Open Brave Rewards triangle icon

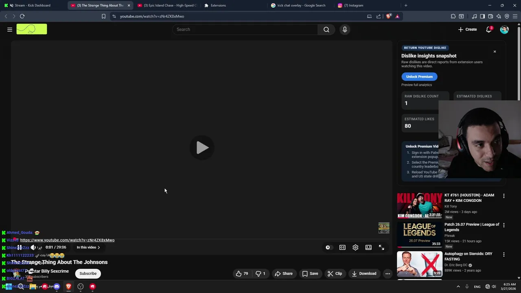coord(397,16)
